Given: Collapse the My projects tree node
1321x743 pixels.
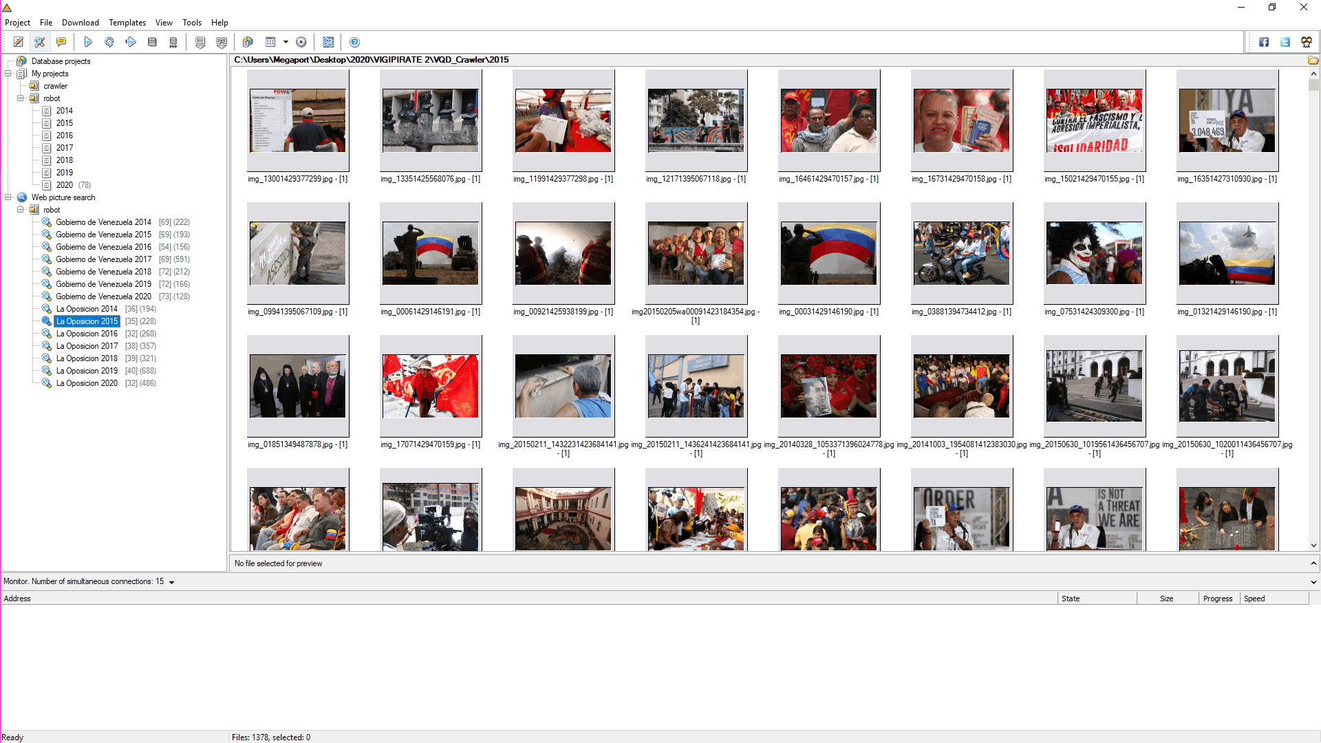Looking at the screenshot, I should (x=8, y=74).
